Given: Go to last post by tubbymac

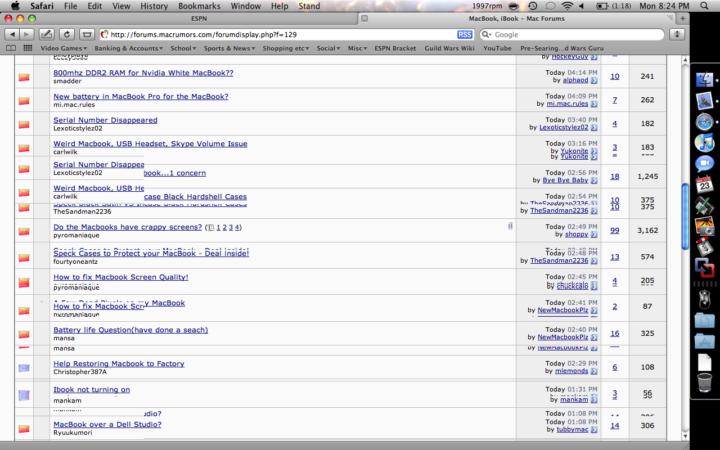Looking at the screenshot, I should pyautogui.click(x=594, y=430).
